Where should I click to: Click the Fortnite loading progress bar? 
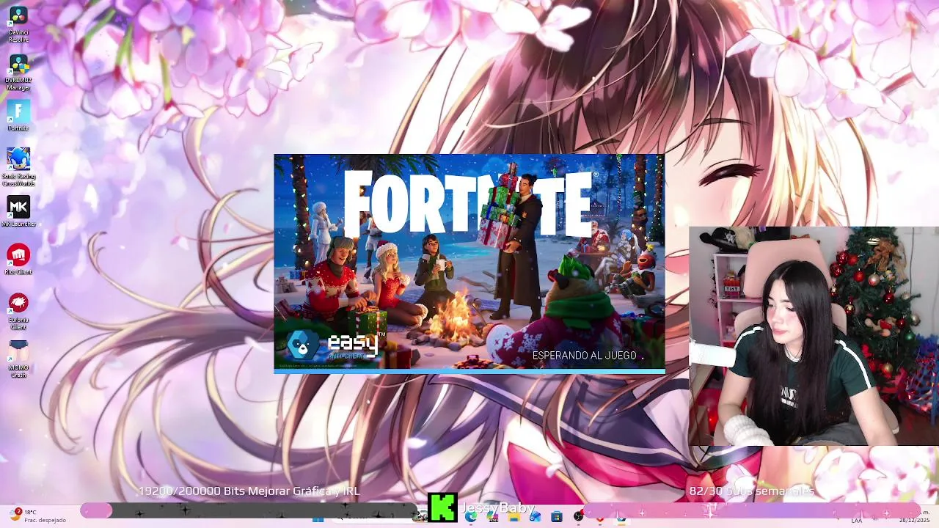[x=469, y=371]
